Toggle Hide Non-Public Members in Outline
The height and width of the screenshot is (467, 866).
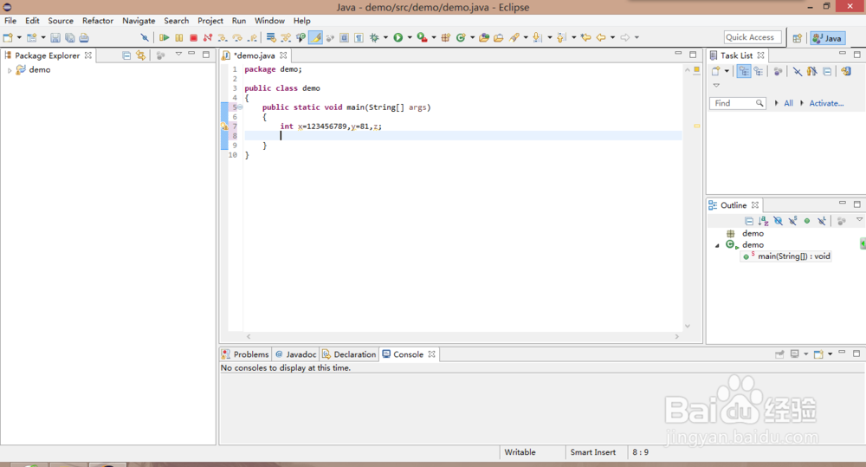pyautogui.click(x=807, y=221)
